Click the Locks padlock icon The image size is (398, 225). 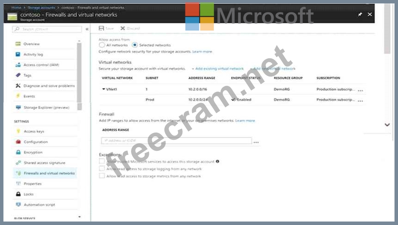pos(18,194)
